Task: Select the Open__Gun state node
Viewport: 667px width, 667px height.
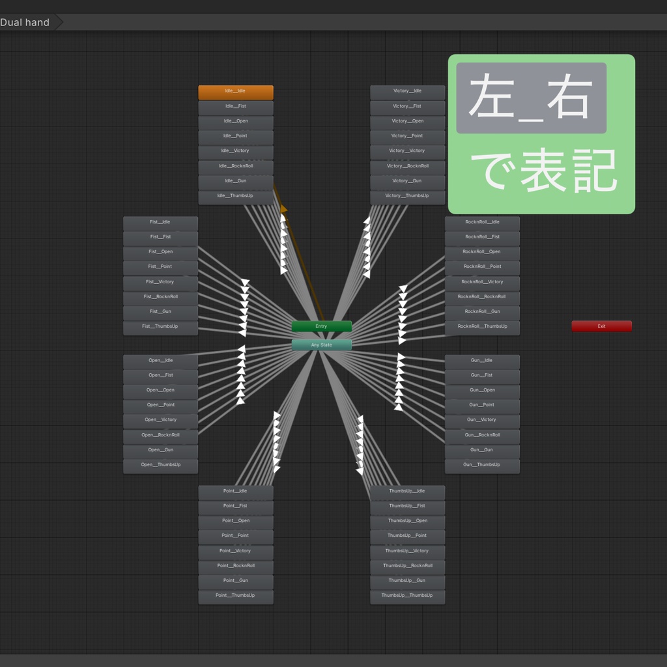Action: [x=160, y=451]
